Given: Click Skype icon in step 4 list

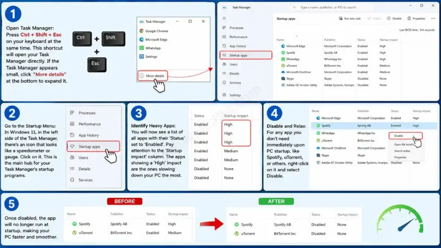Looking at the screenshot, I should pyautogui.click(x=318, y=155).
